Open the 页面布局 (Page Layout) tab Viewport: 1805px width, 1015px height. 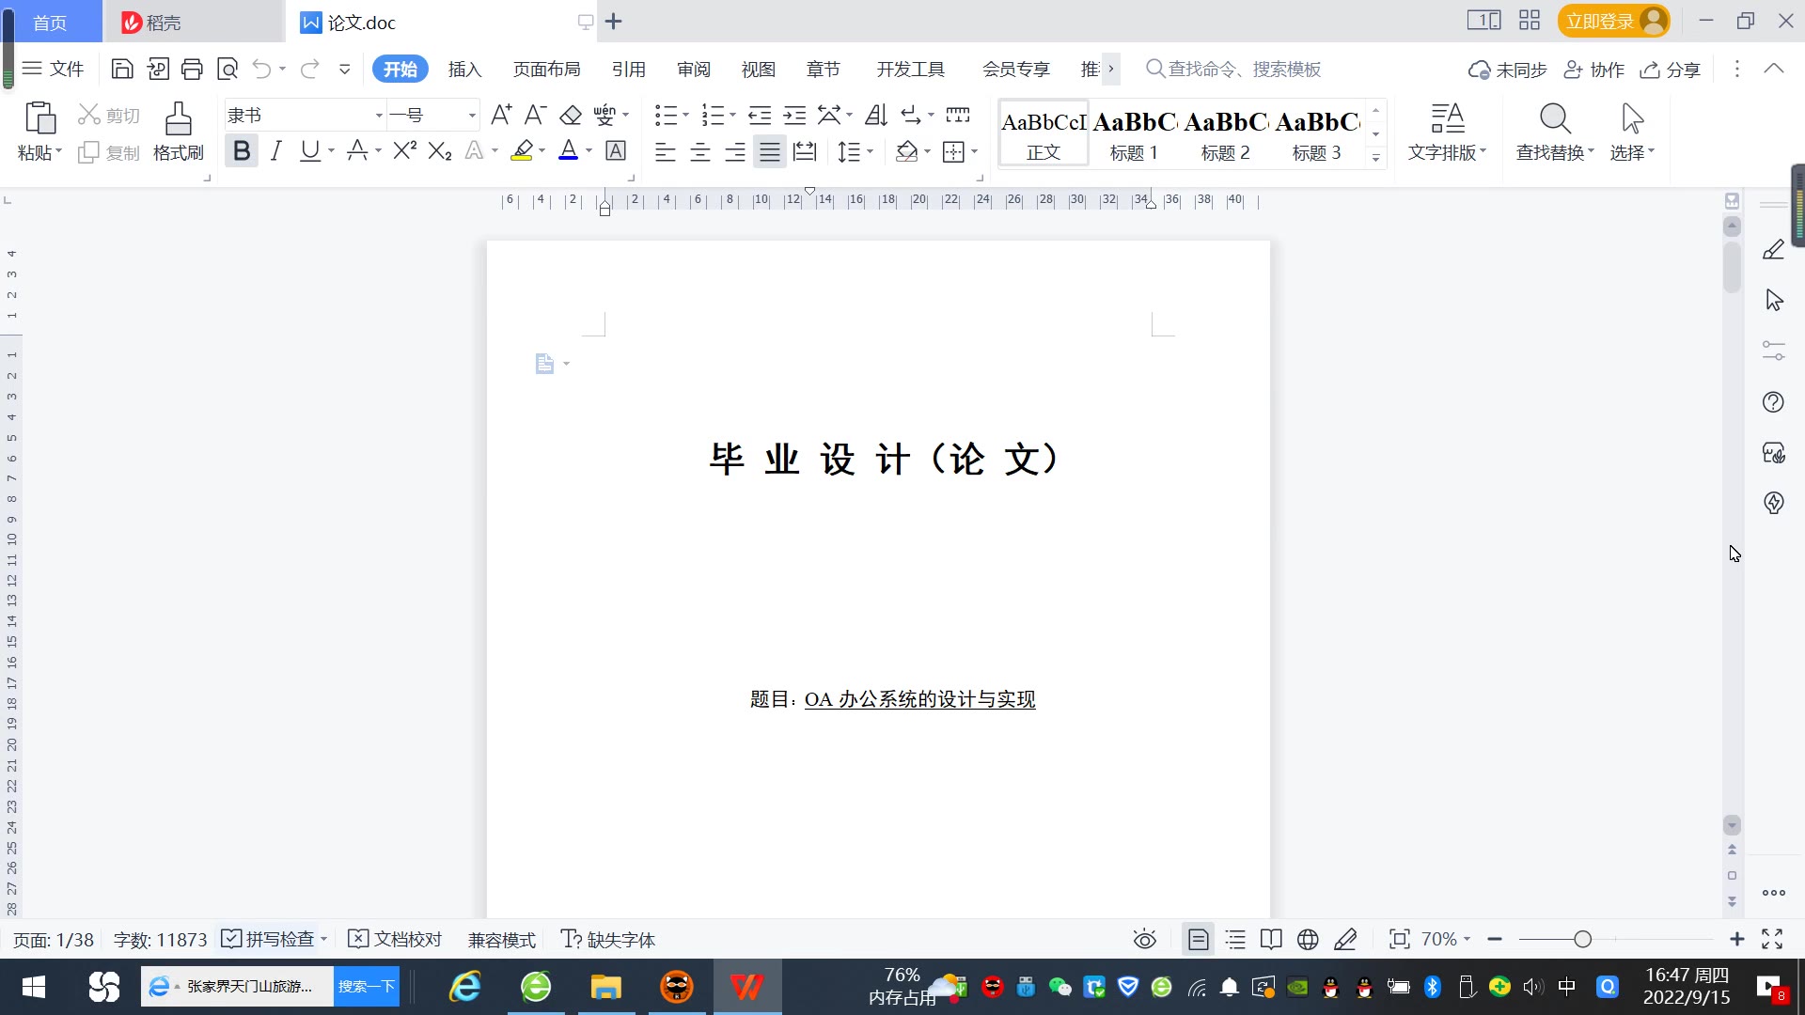(546, 70)
